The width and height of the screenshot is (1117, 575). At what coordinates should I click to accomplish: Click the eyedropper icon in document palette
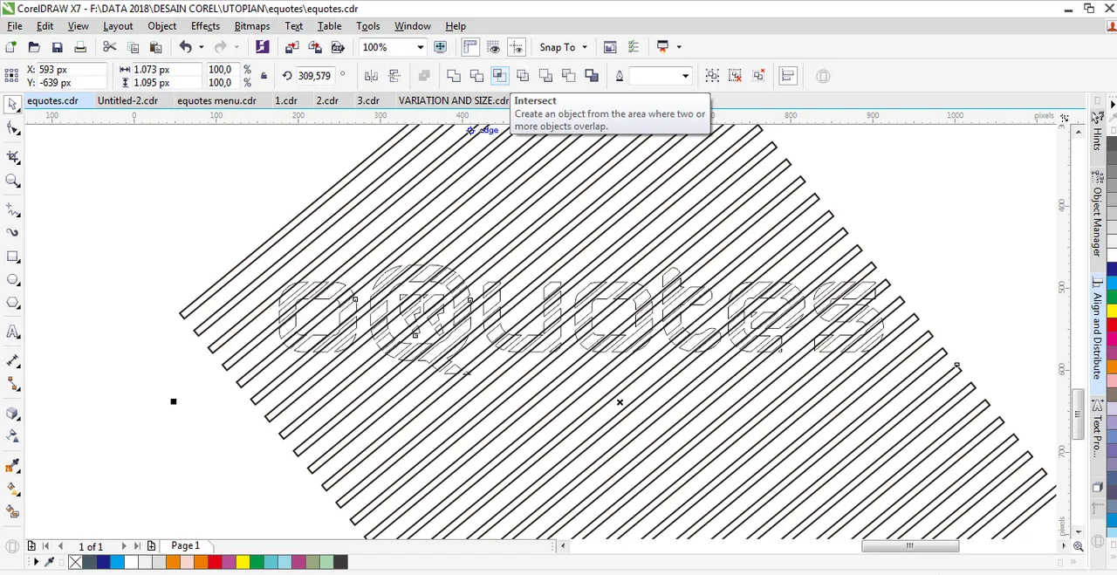click(x=50, y=563)
